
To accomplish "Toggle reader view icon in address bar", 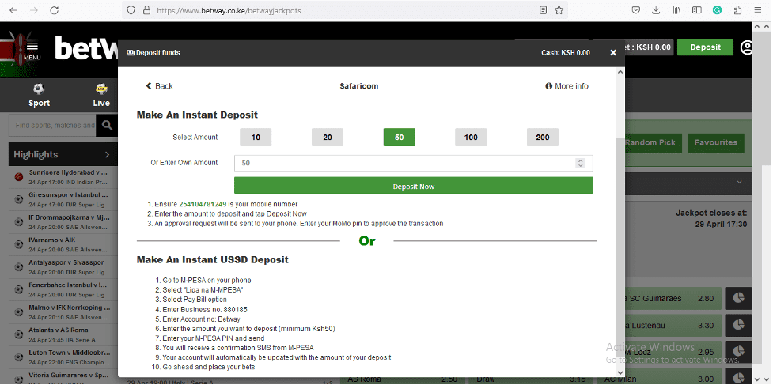I will [x=544, y=10].
